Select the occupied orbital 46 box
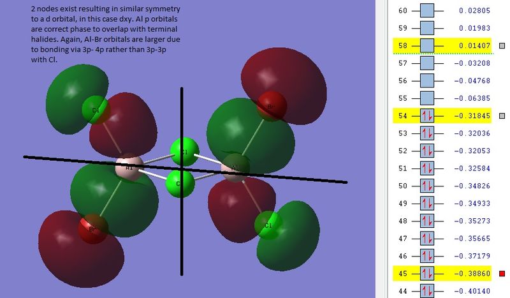The width and height of the screenshot is (510, 298). pyautogui.click(x=426, y=256)
